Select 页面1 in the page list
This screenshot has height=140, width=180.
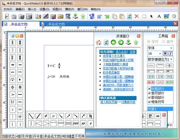pyautogui.click(x=156, y=109)
